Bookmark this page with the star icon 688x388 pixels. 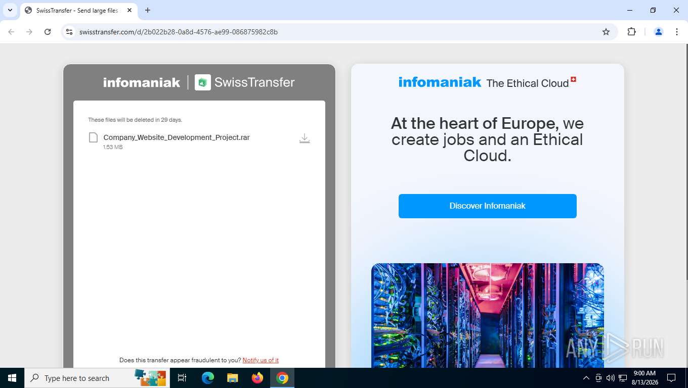click(x=606, y=32)
